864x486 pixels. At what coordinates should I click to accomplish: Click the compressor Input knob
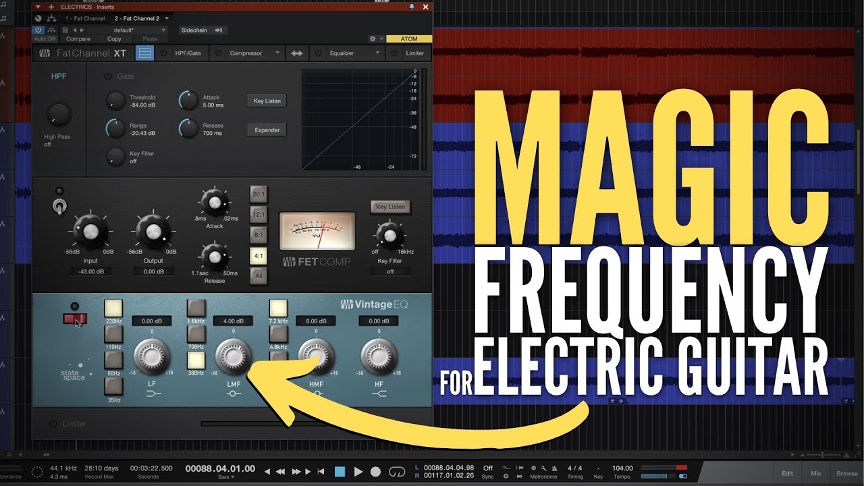[x=90, y=232]
